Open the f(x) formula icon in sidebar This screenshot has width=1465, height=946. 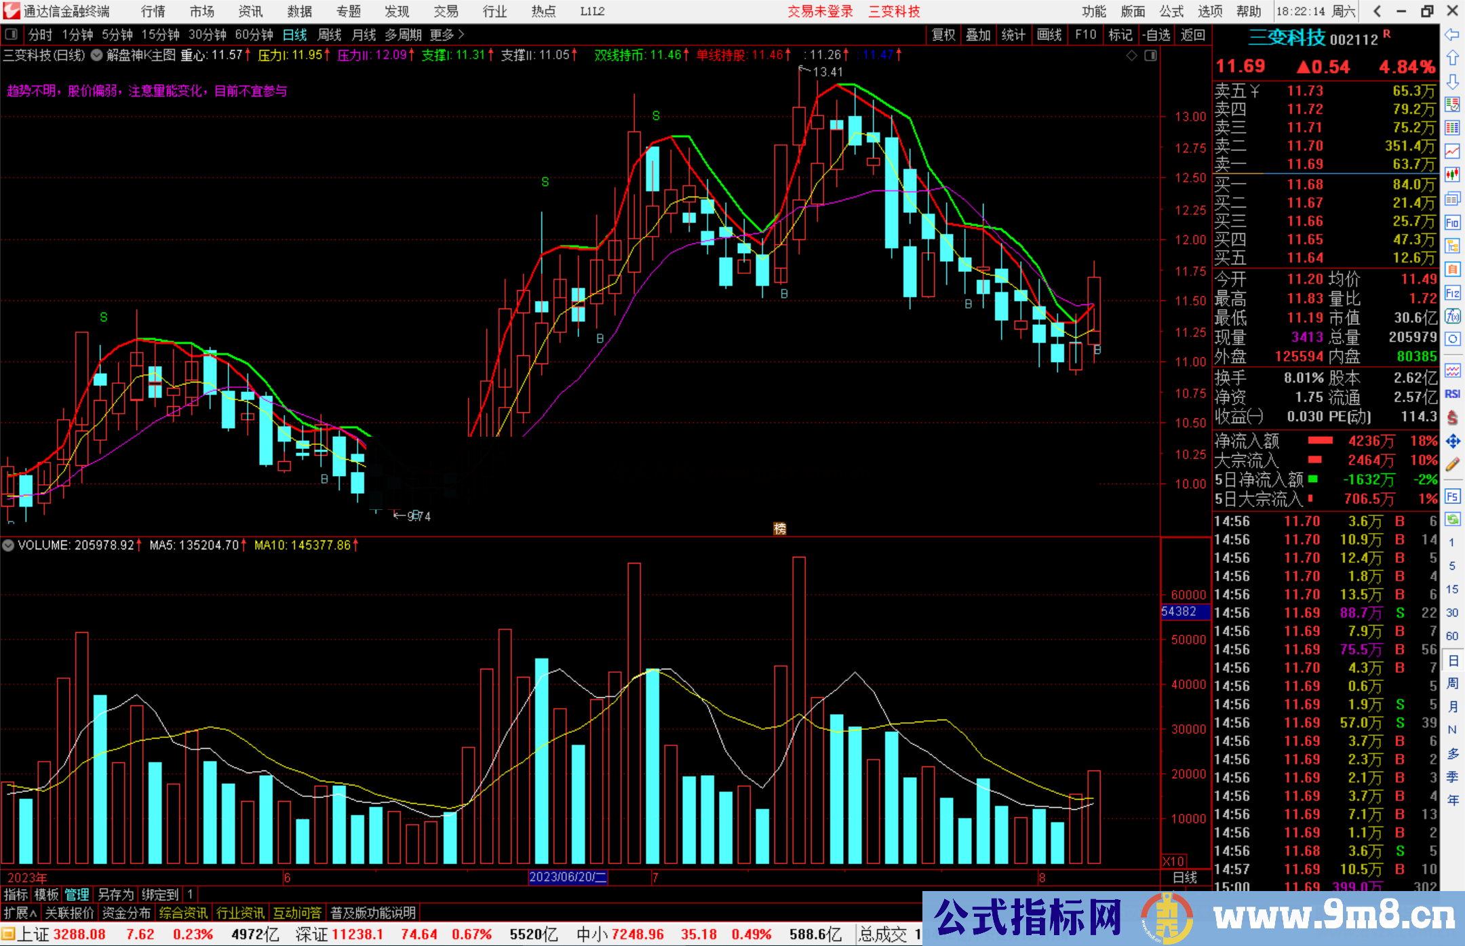click(1452, 316)
